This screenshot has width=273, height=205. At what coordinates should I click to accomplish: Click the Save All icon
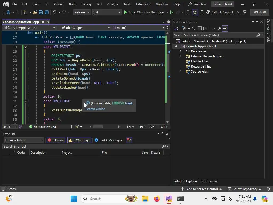46,12
